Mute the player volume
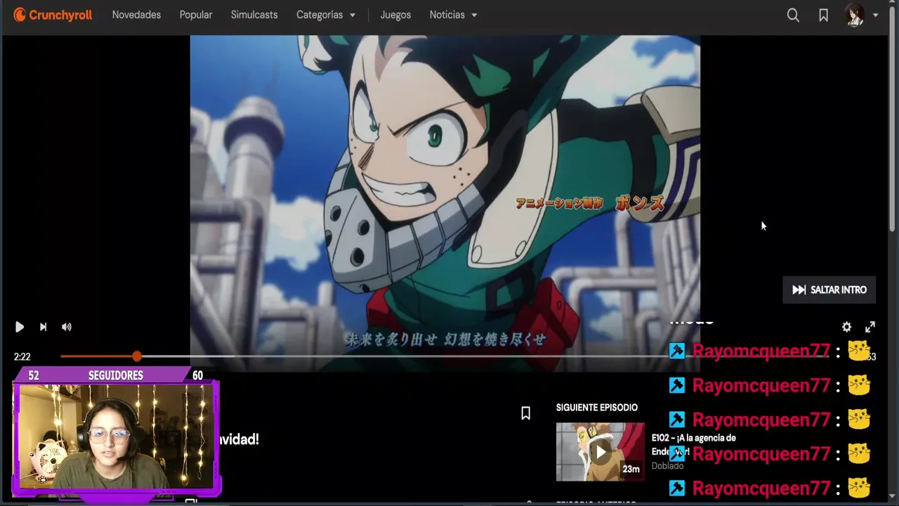The width and height of the screenshot is (899, 506). [x=66, y=327]
